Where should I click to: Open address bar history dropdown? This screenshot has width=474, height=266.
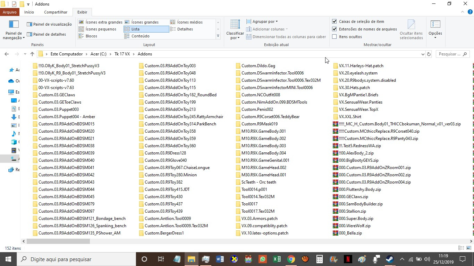(423, 54)
